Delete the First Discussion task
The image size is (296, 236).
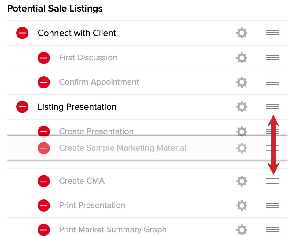[44, 58]
